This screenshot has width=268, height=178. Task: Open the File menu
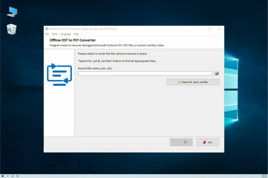[x=47, y=34]
